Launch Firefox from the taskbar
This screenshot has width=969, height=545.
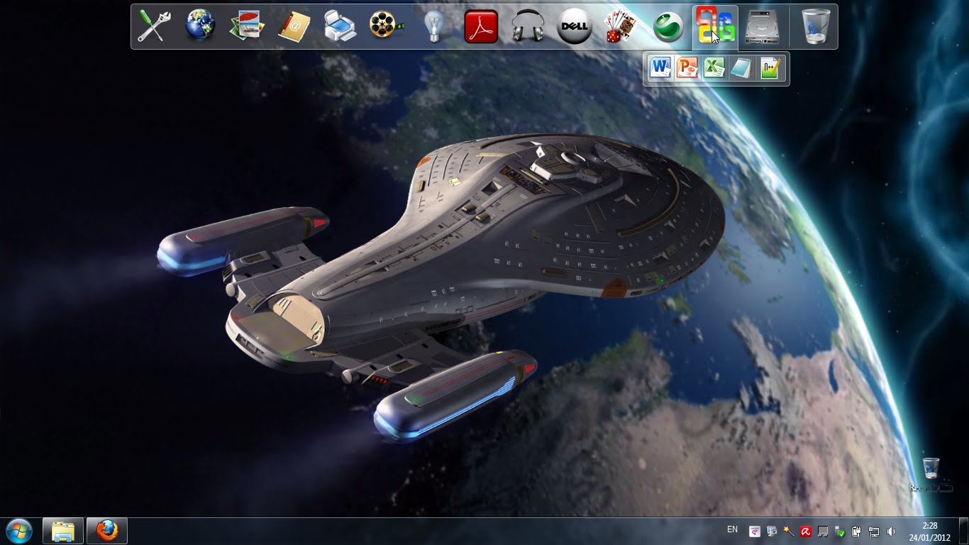(107, 531)
